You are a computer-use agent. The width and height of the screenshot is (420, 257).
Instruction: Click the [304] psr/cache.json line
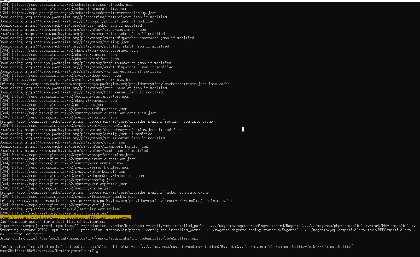[52, 105]
